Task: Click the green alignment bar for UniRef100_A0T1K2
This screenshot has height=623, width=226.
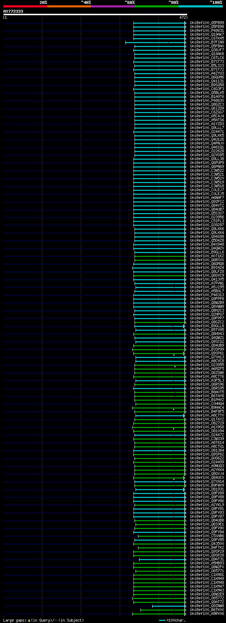Action: (x=160, y=256)
